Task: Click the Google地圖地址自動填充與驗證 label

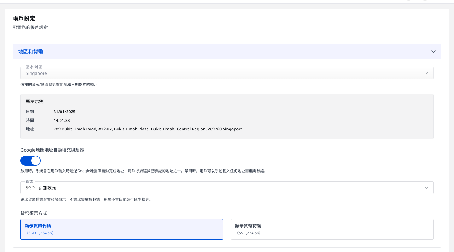Action: tap(52, 150)
